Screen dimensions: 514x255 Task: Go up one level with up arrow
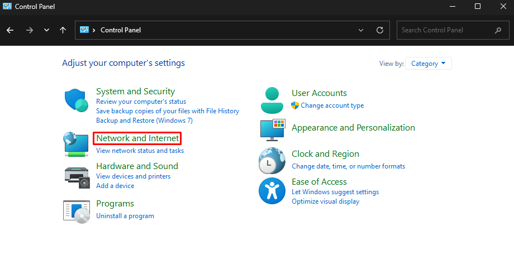click(63, 30)
